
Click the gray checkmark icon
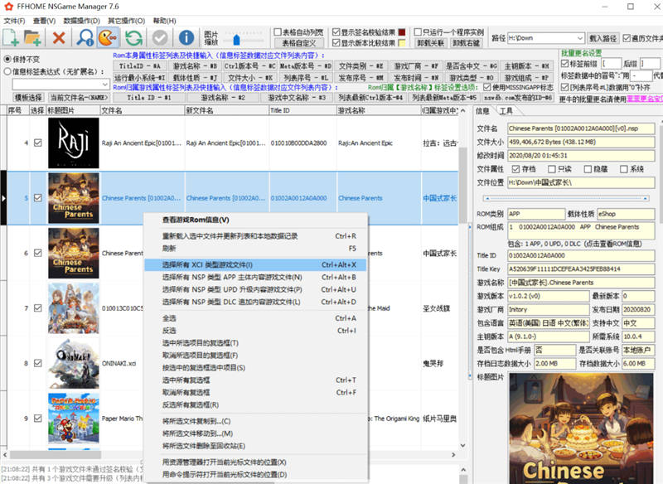160,37
